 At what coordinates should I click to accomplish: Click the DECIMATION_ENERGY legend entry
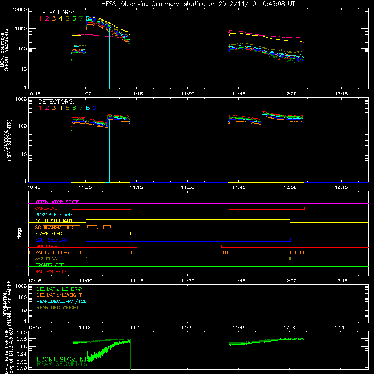(x=60, y=289)
